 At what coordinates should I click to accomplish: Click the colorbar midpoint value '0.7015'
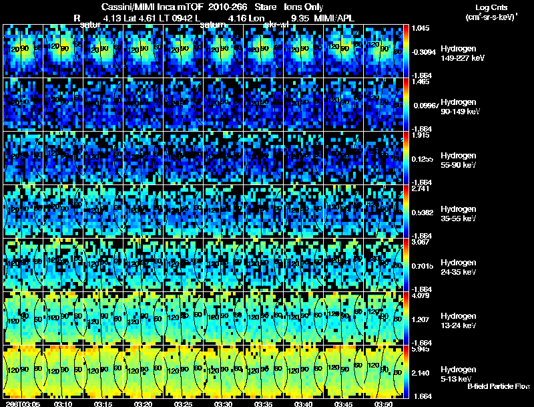click(x=423, y=266)
